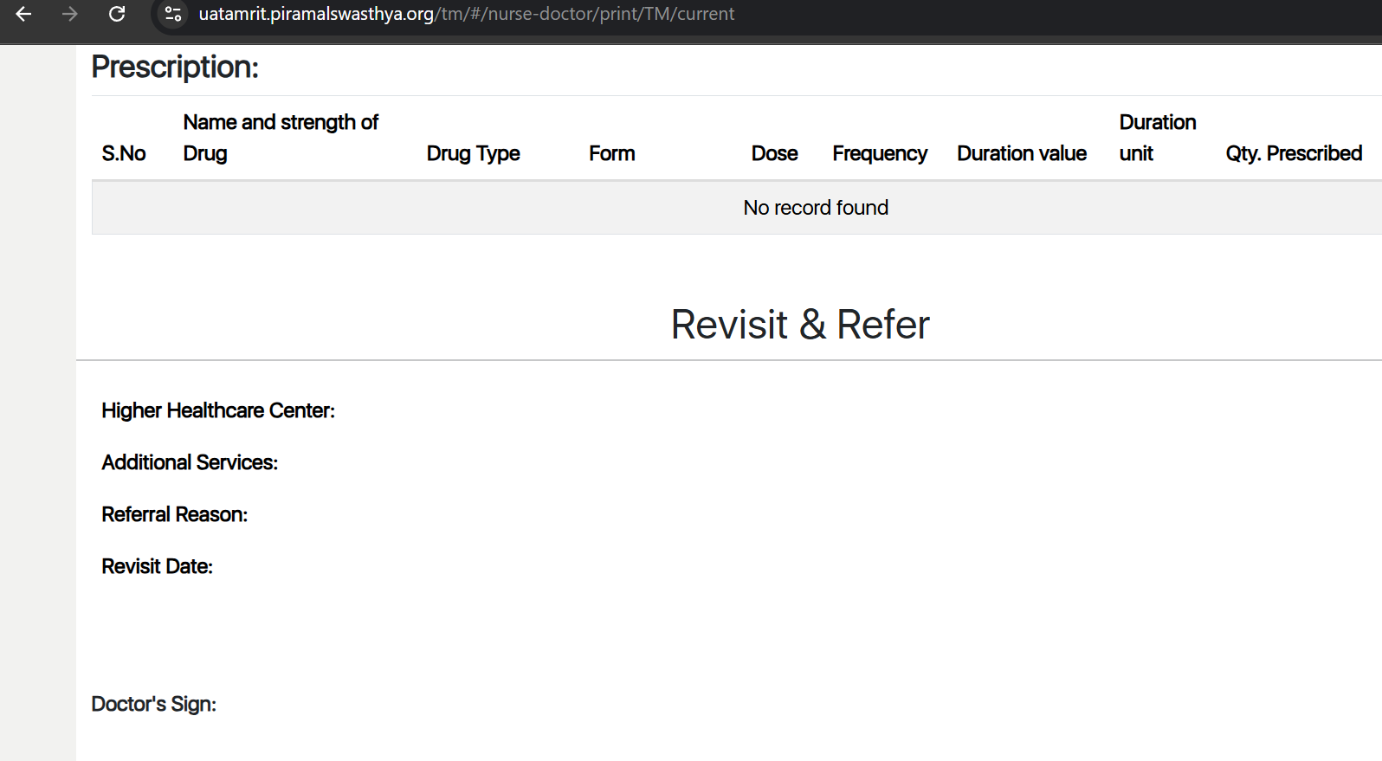Click the Duration unit column header

click(x=1157, y=138)
